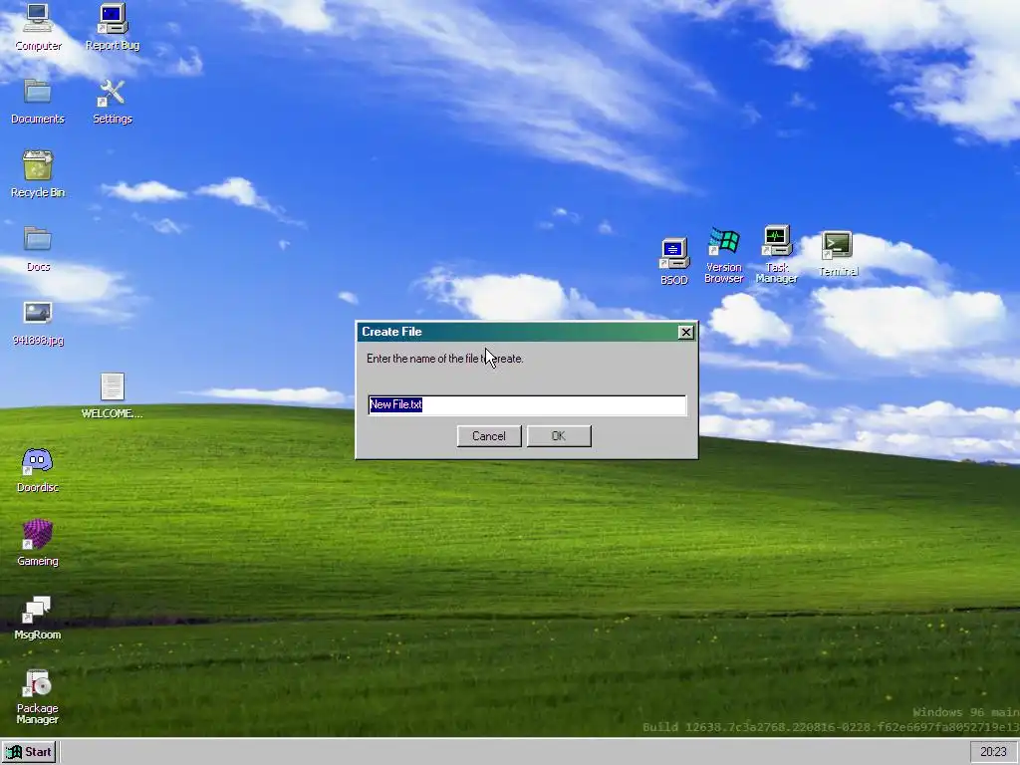Open the Docs folder on desktop
This screenshot has width=1020, height=765.
tap(38, 248)
